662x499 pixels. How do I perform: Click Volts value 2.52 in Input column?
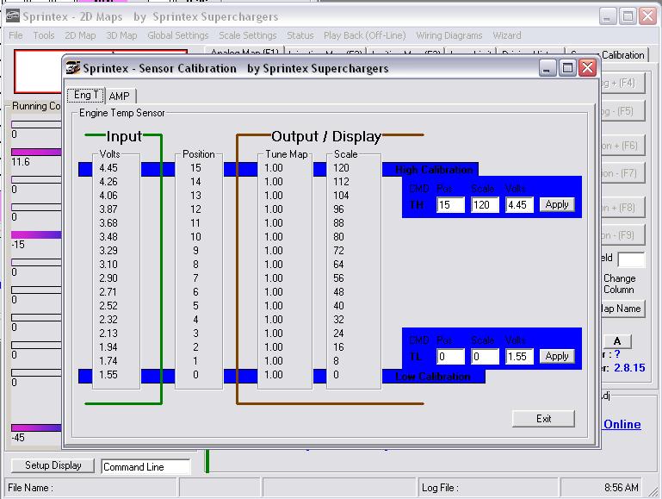pos(108,306)
